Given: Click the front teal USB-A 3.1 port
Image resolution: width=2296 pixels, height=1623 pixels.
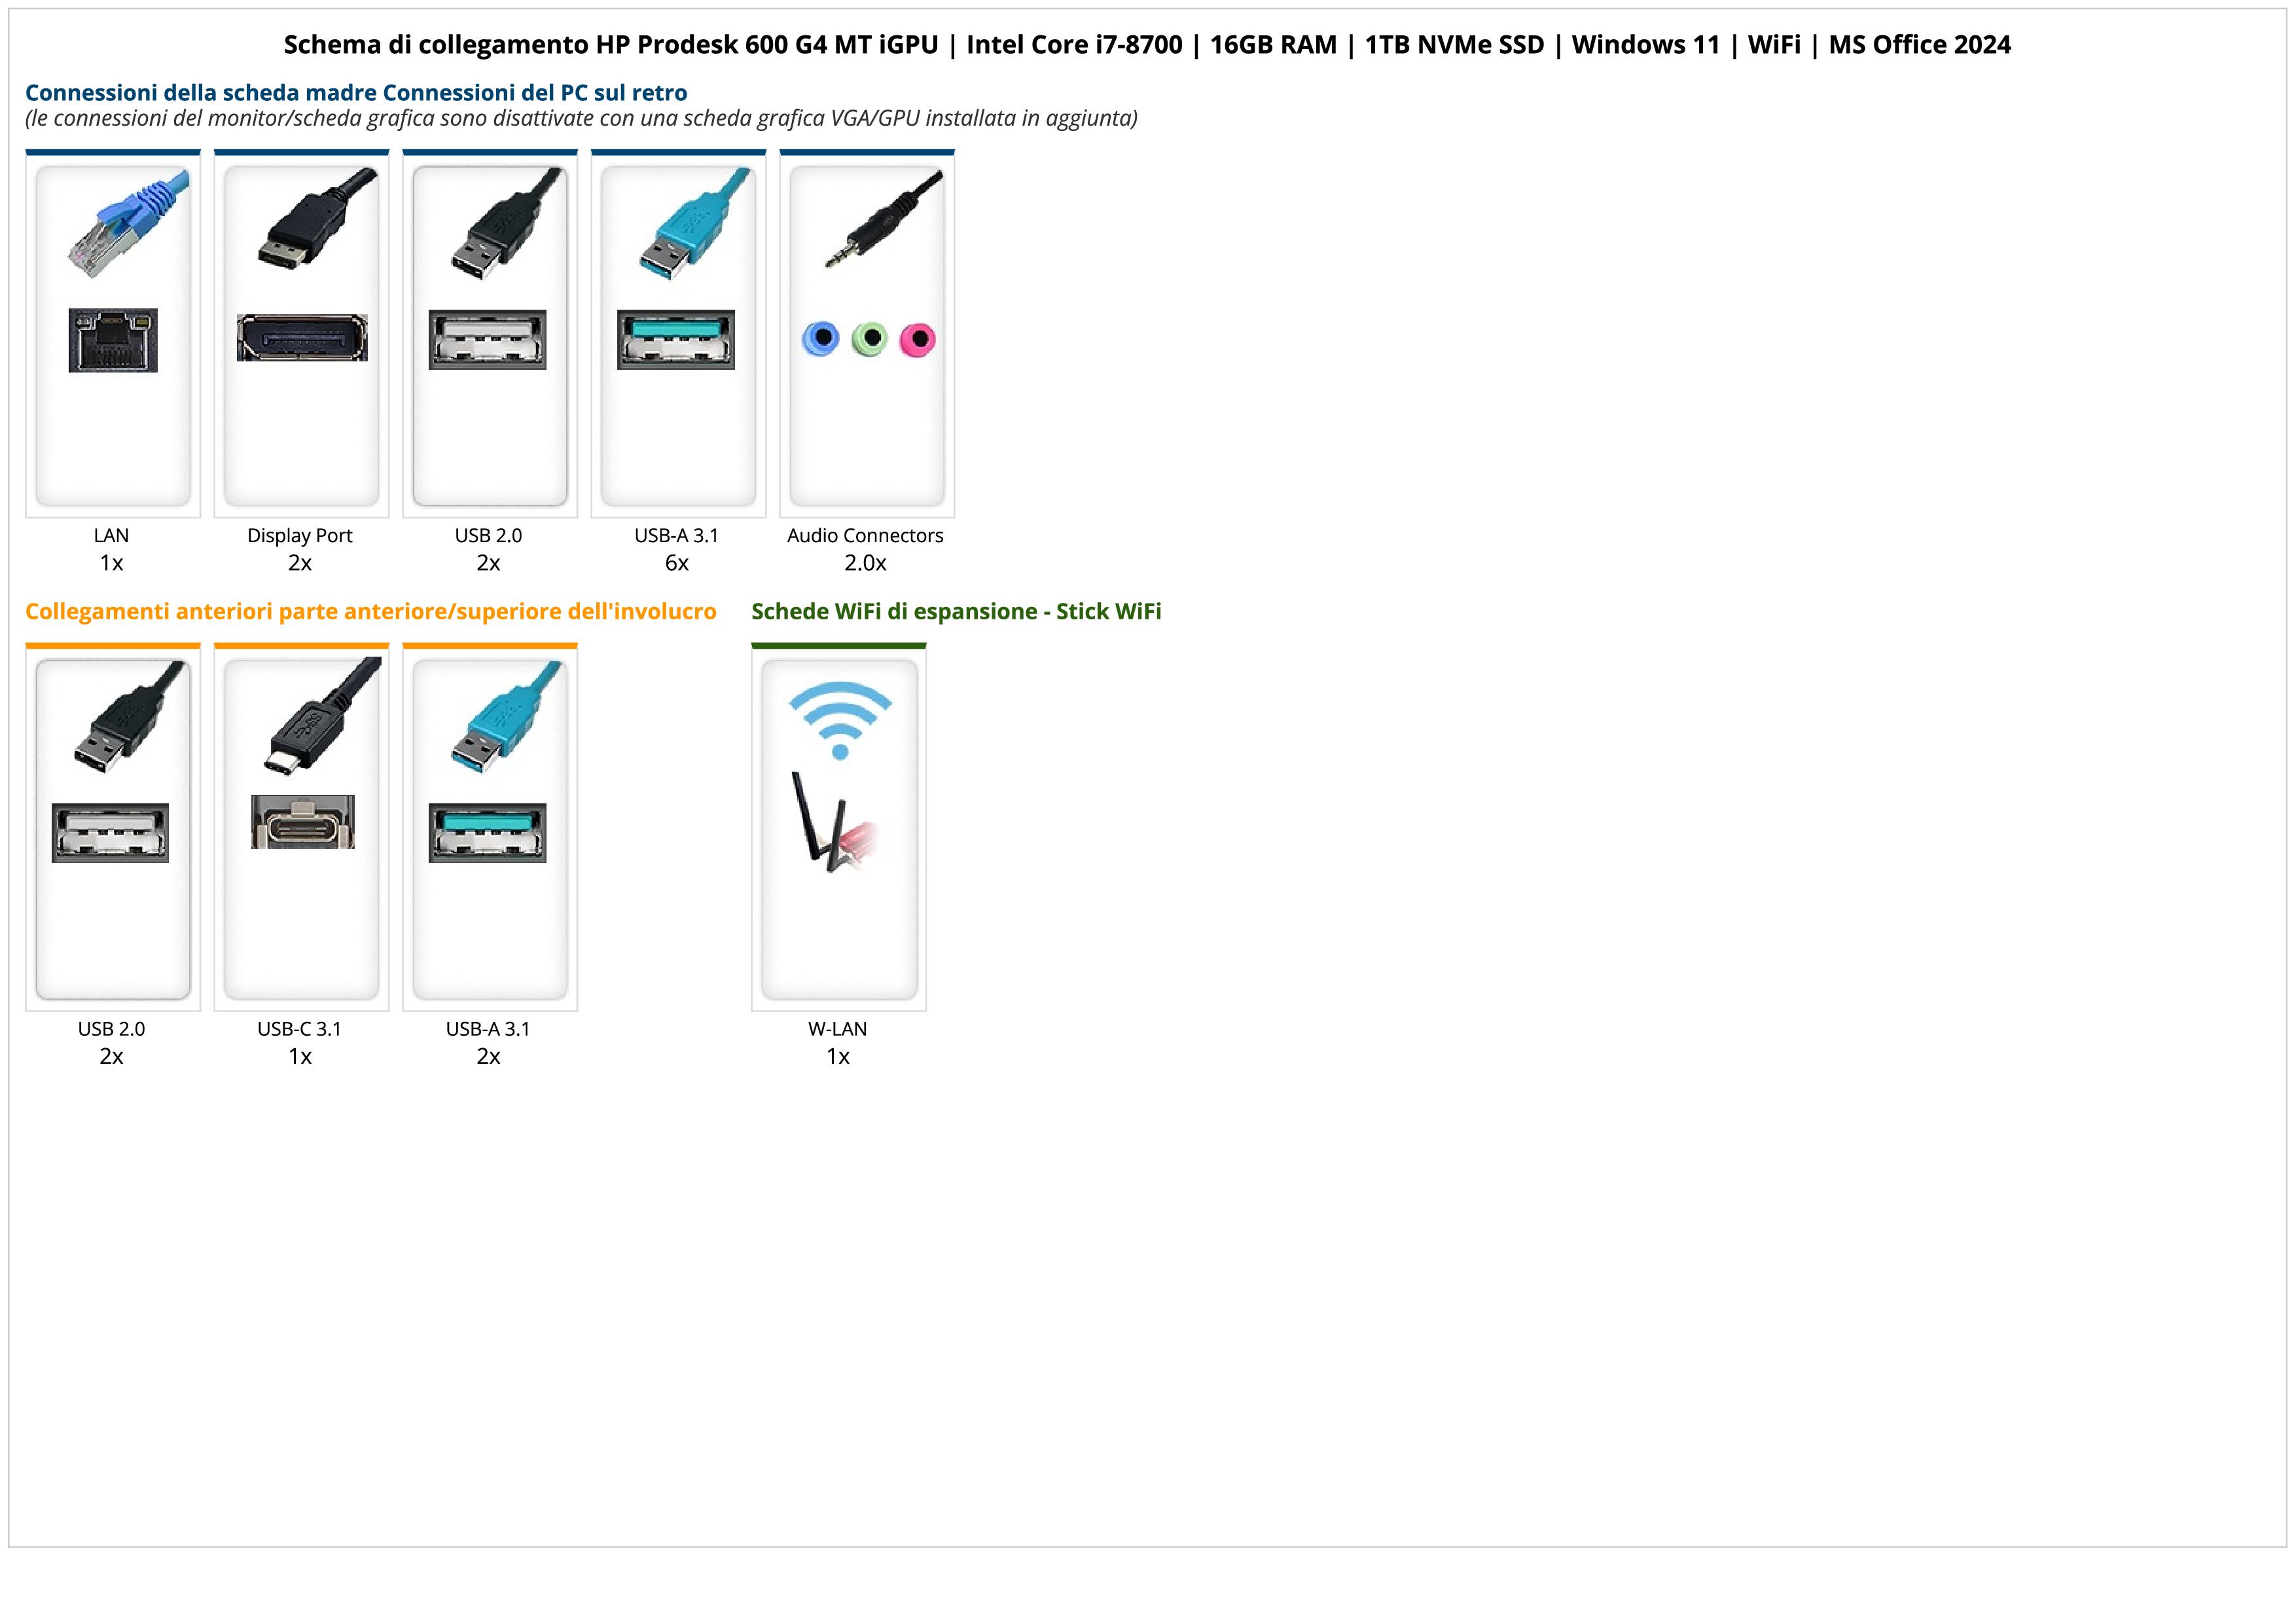Looking at the screenshot, I should (x=487, y=832).
